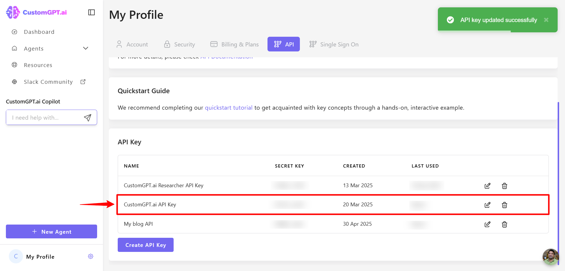
Task: Open My Profile in the sidebar
Action: point(40,257)
